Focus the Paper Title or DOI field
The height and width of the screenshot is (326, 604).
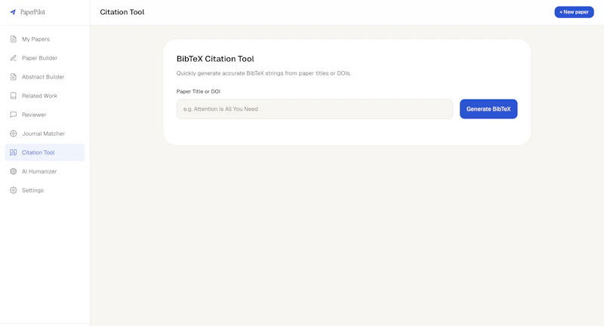coord(315,109)
